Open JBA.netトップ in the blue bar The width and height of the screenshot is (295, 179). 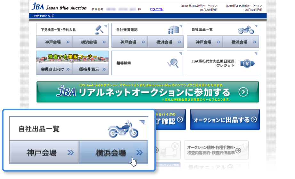(43, 16)
